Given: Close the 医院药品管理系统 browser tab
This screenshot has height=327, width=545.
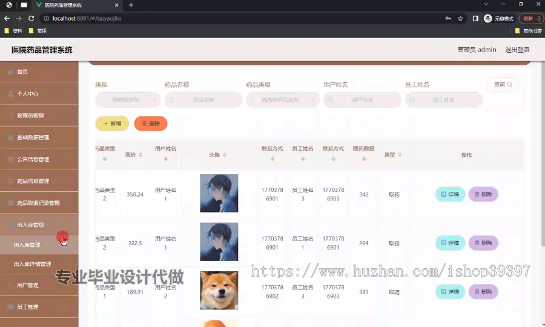Looking at the screenshot, I should click(x=116, y=5).
